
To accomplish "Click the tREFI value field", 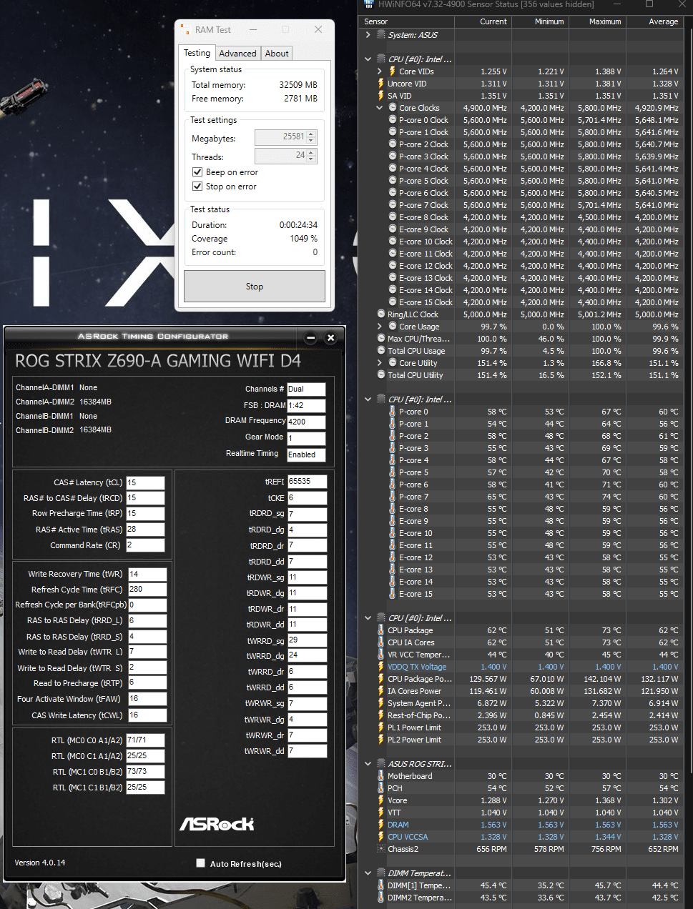I will pyautogui.click(x=308, y=482).
